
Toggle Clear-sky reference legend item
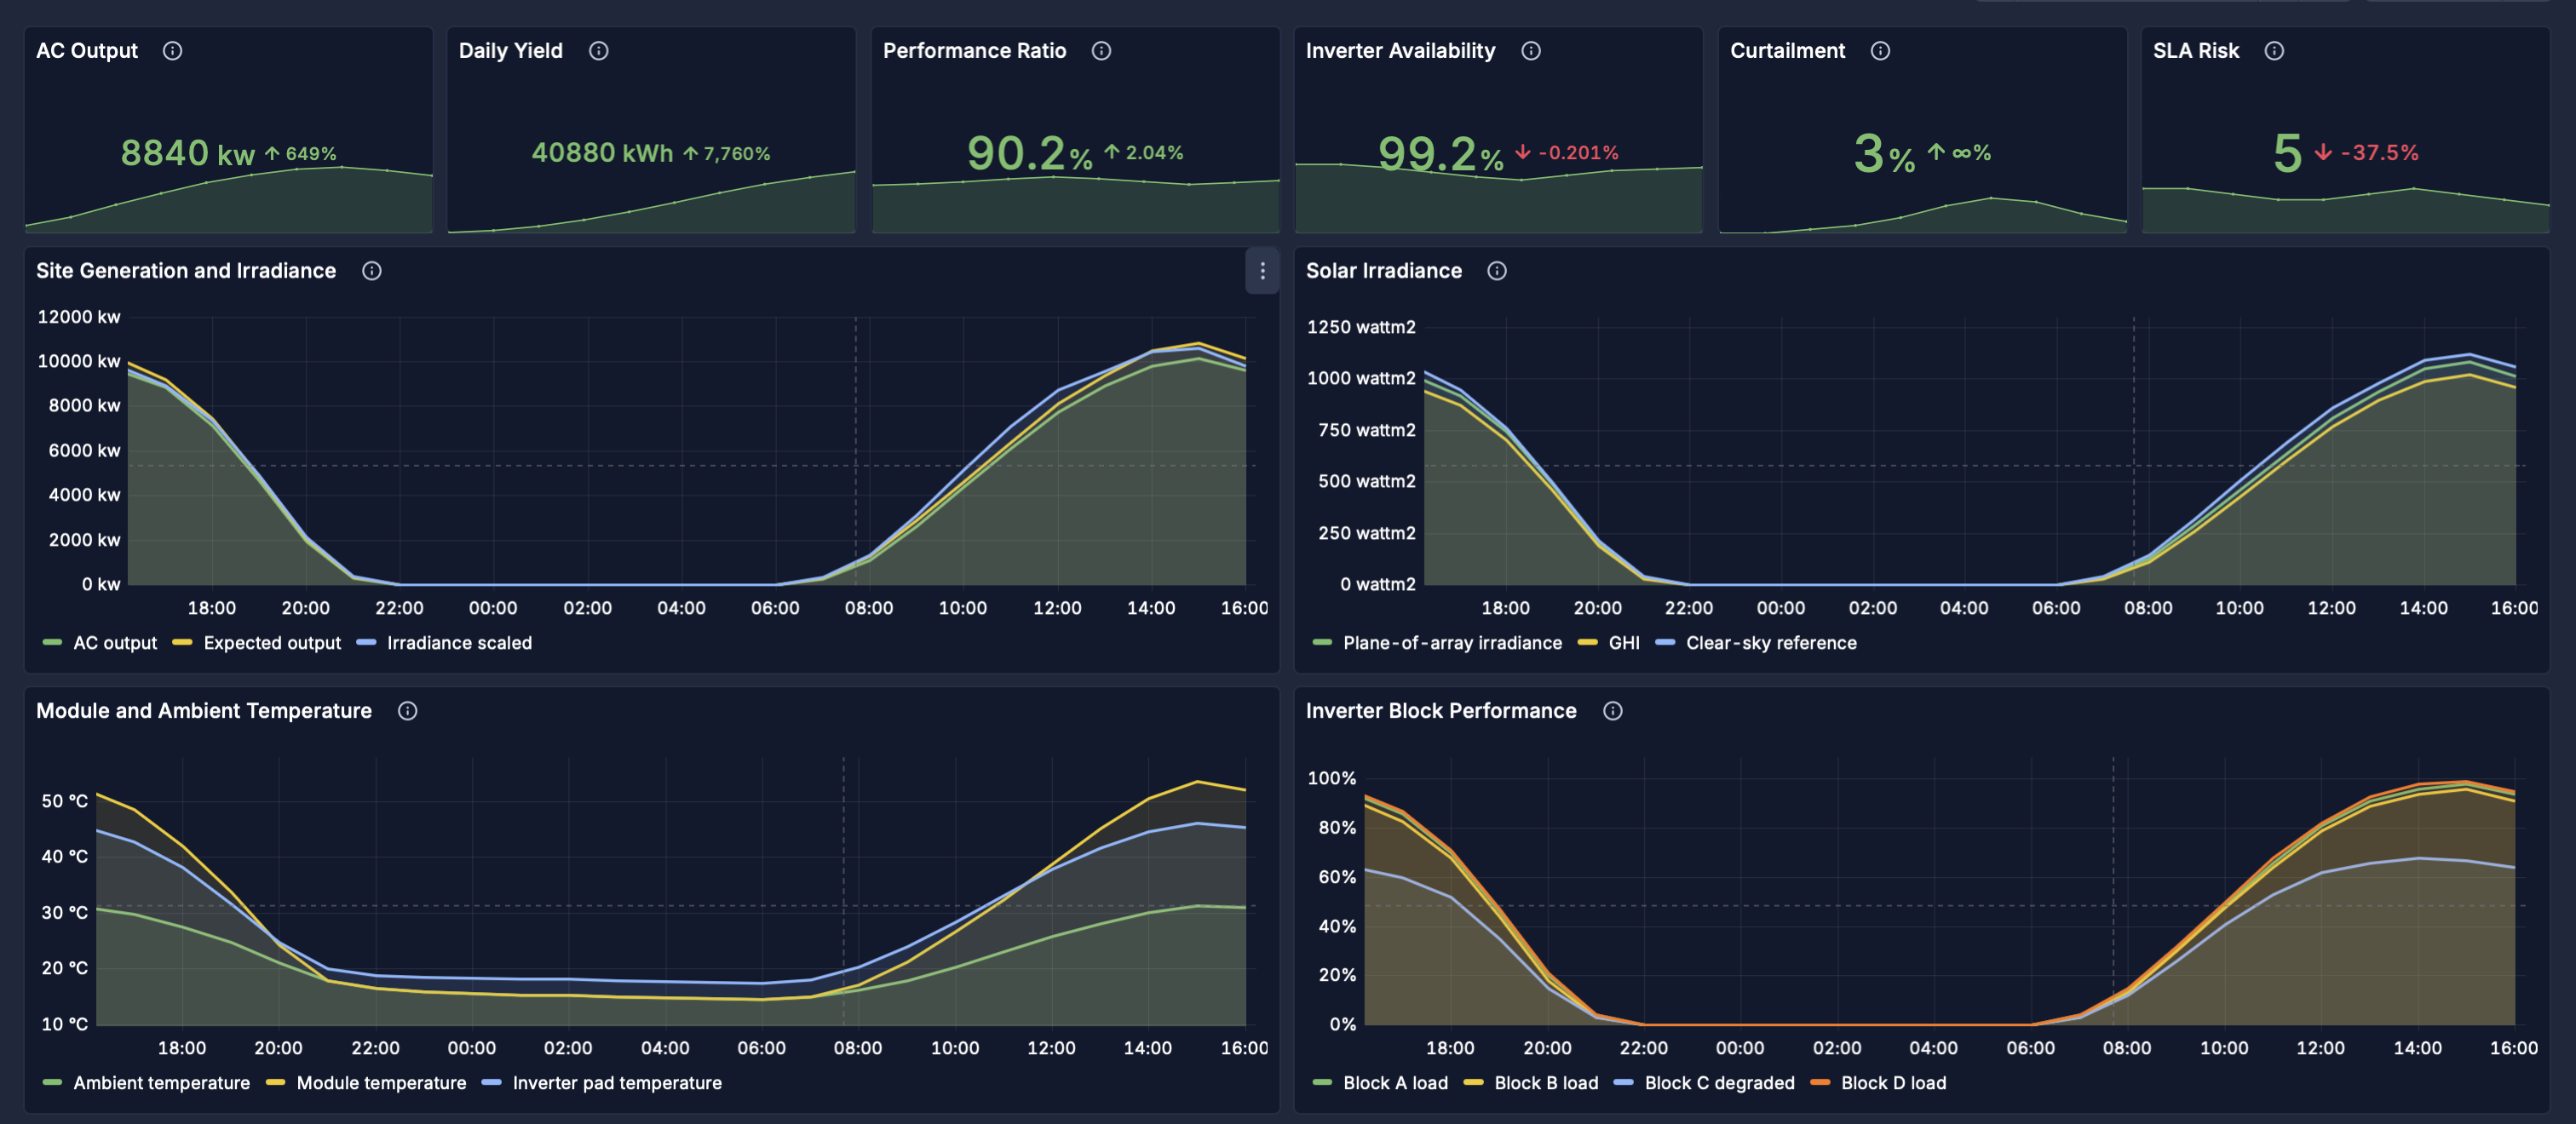point(1756,643)
